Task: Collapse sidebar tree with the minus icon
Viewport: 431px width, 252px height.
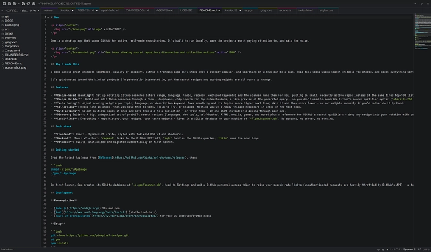Action: tap(2, 10)
